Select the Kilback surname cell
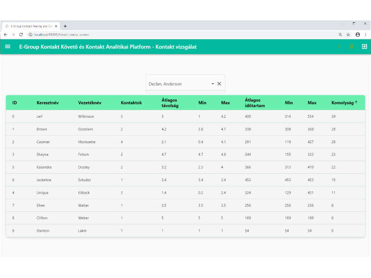The width and height of the screenshot is (371, 278). point(84,193)
